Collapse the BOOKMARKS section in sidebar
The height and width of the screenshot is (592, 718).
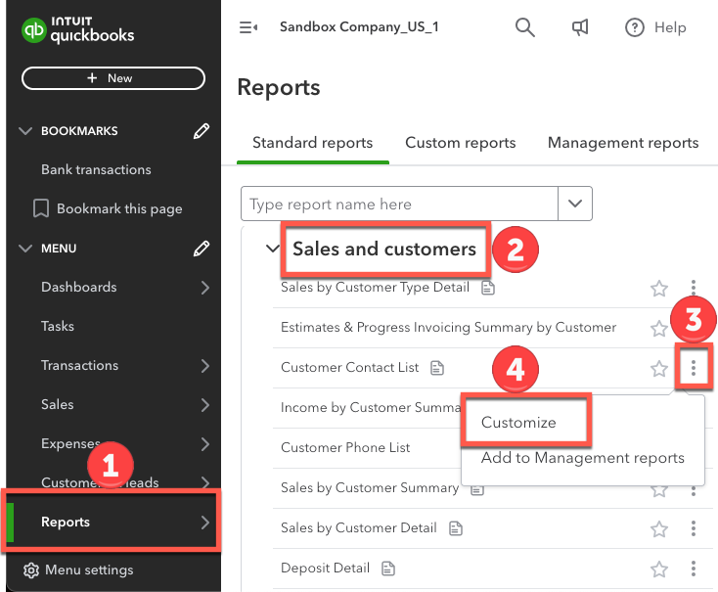point(25,131)
